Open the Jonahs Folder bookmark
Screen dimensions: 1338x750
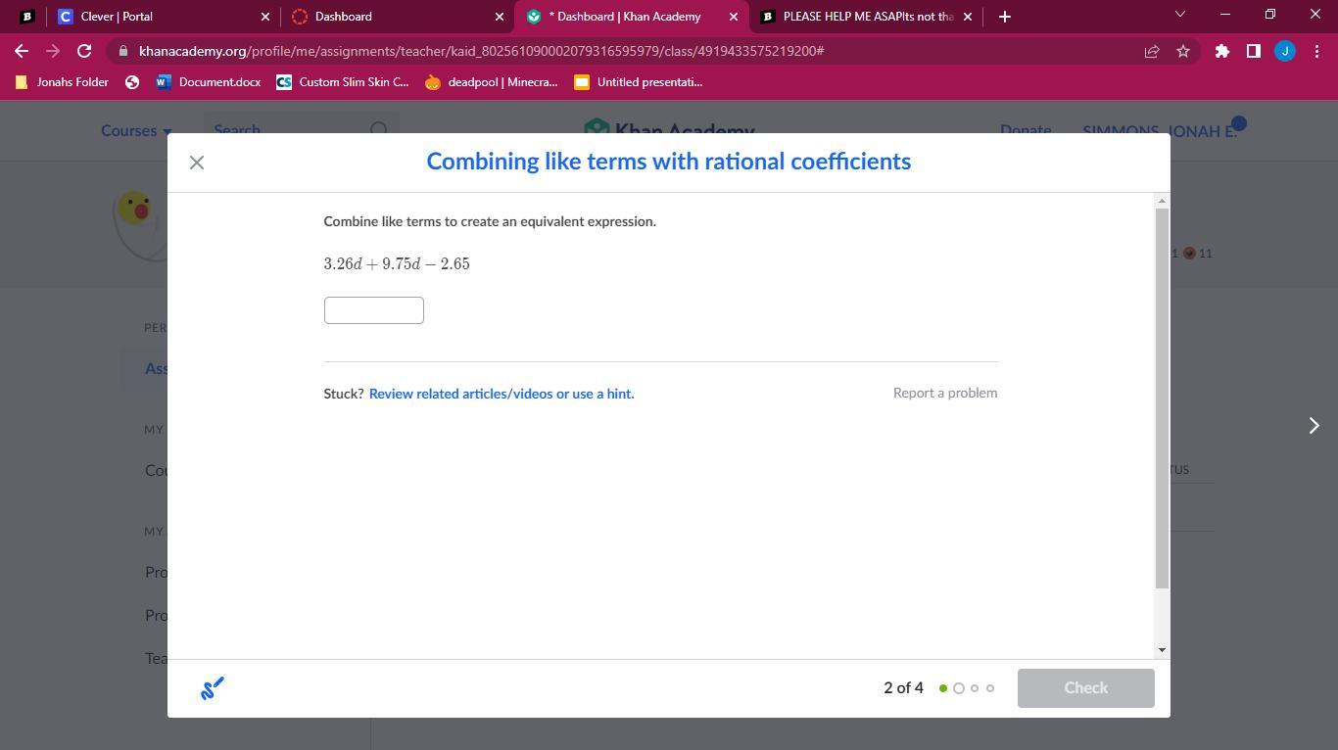62,82
